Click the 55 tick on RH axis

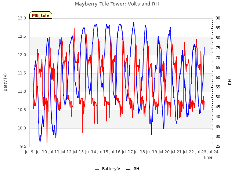point(218,87)
